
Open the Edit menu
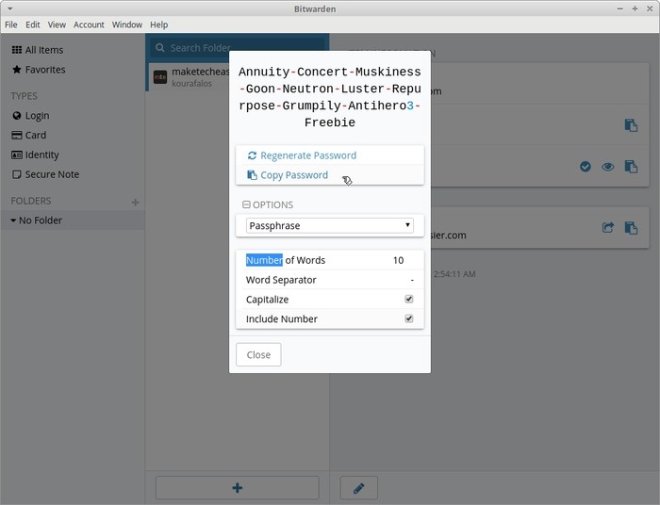[x=33, y=24]
